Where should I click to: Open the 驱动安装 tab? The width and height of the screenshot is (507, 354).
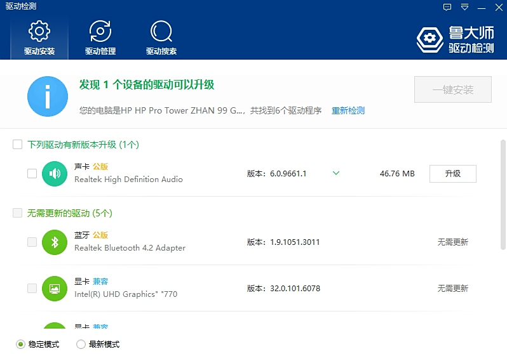[39, 38]
